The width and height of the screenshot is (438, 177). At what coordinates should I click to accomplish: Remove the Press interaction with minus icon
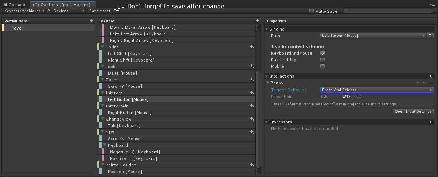point(431,83)
